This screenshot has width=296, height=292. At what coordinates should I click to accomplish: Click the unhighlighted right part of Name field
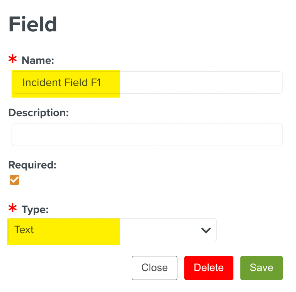click(x=201, y=82)
